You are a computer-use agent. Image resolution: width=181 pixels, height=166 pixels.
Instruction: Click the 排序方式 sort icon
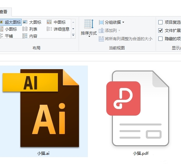coord(89,24)
